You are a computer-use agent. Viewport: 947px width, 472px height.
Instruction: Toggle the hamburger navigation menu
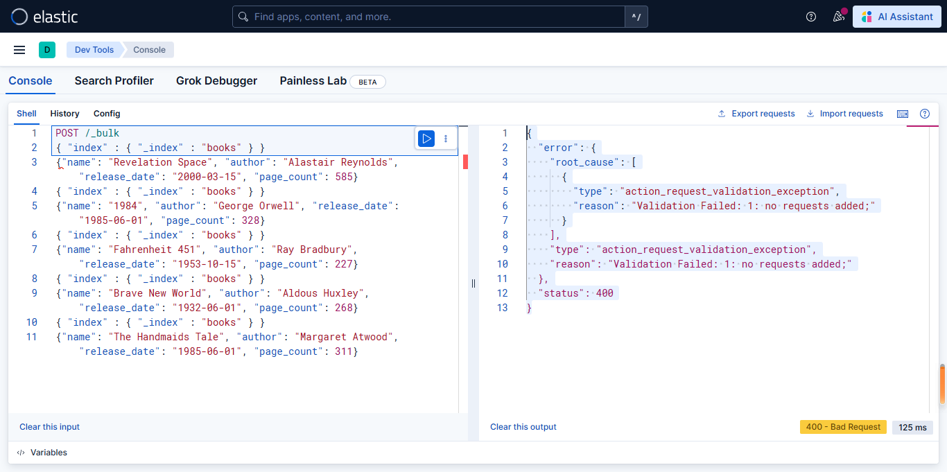point(19,50)
